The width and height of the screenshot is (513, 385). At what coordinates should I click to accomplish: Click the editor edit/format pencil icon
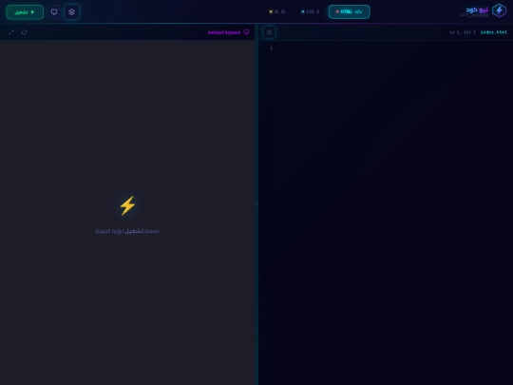click(x=269, y=32)
